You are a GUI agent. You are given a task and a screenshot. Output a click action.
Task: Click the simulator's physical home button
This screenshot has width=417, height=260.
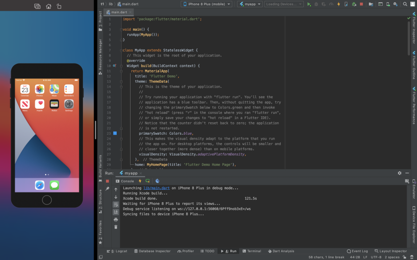(47, 200)
